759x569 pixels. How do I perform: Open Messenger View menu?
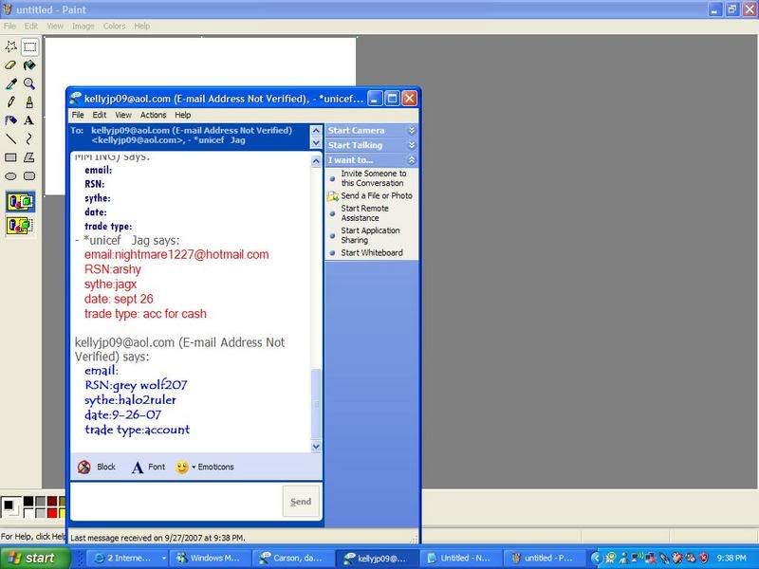pos(123,115)
